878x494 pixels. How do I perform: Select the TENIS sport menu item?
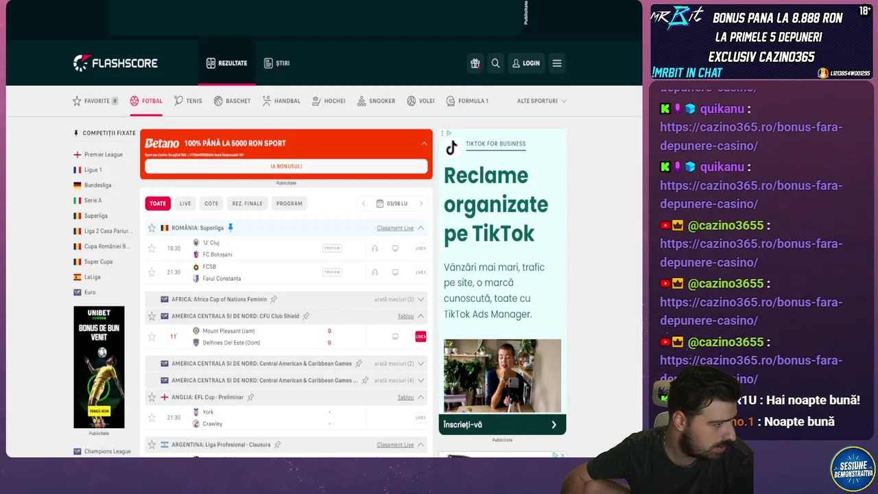click(x=188, y=101)
